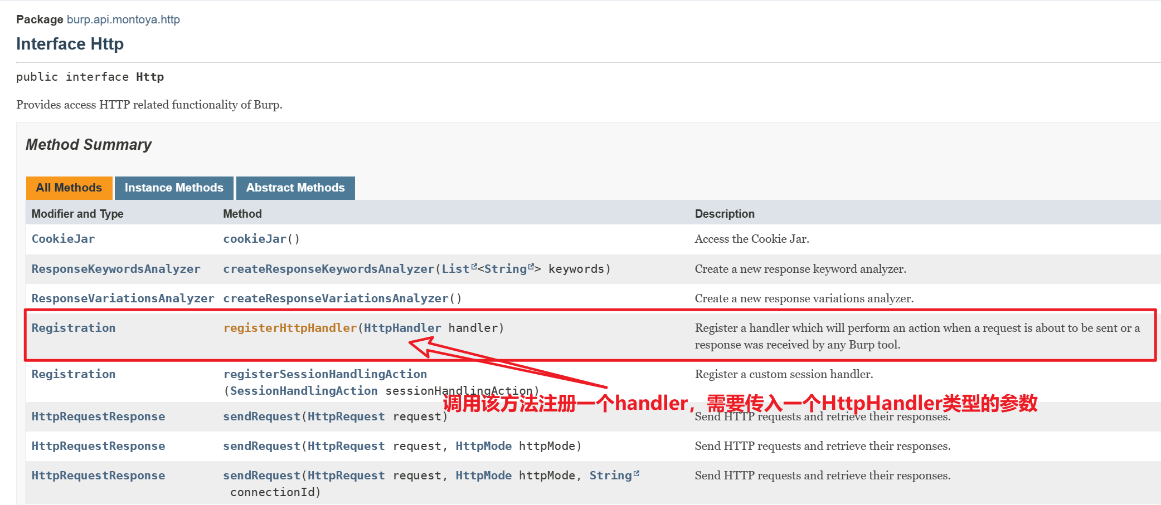Switch to the Abstract Methods tab

[295, 188]
